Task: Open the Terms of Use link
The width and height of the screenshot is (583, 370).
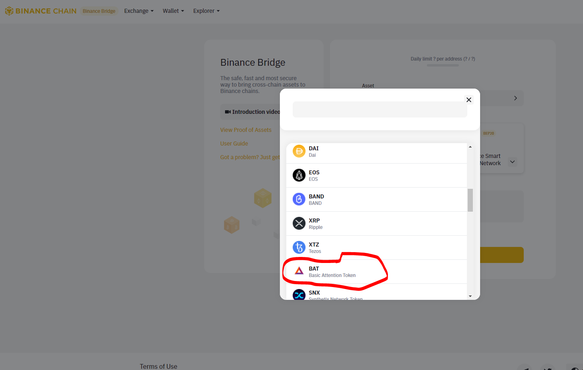Action: [159, 366]
